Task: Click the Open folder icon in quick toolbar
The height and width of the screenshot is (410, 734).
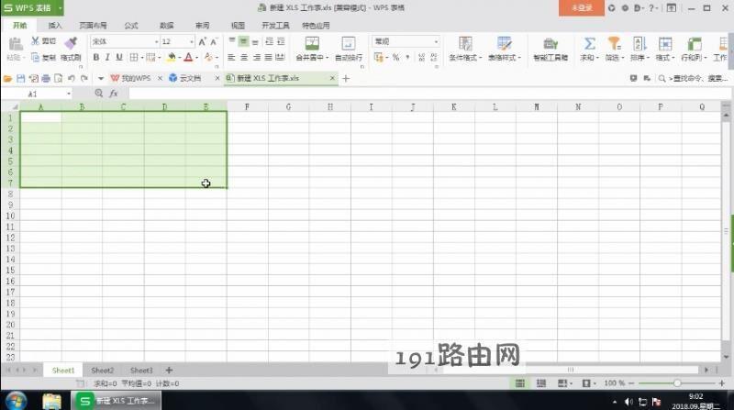Action: click(x=7, y=78)
